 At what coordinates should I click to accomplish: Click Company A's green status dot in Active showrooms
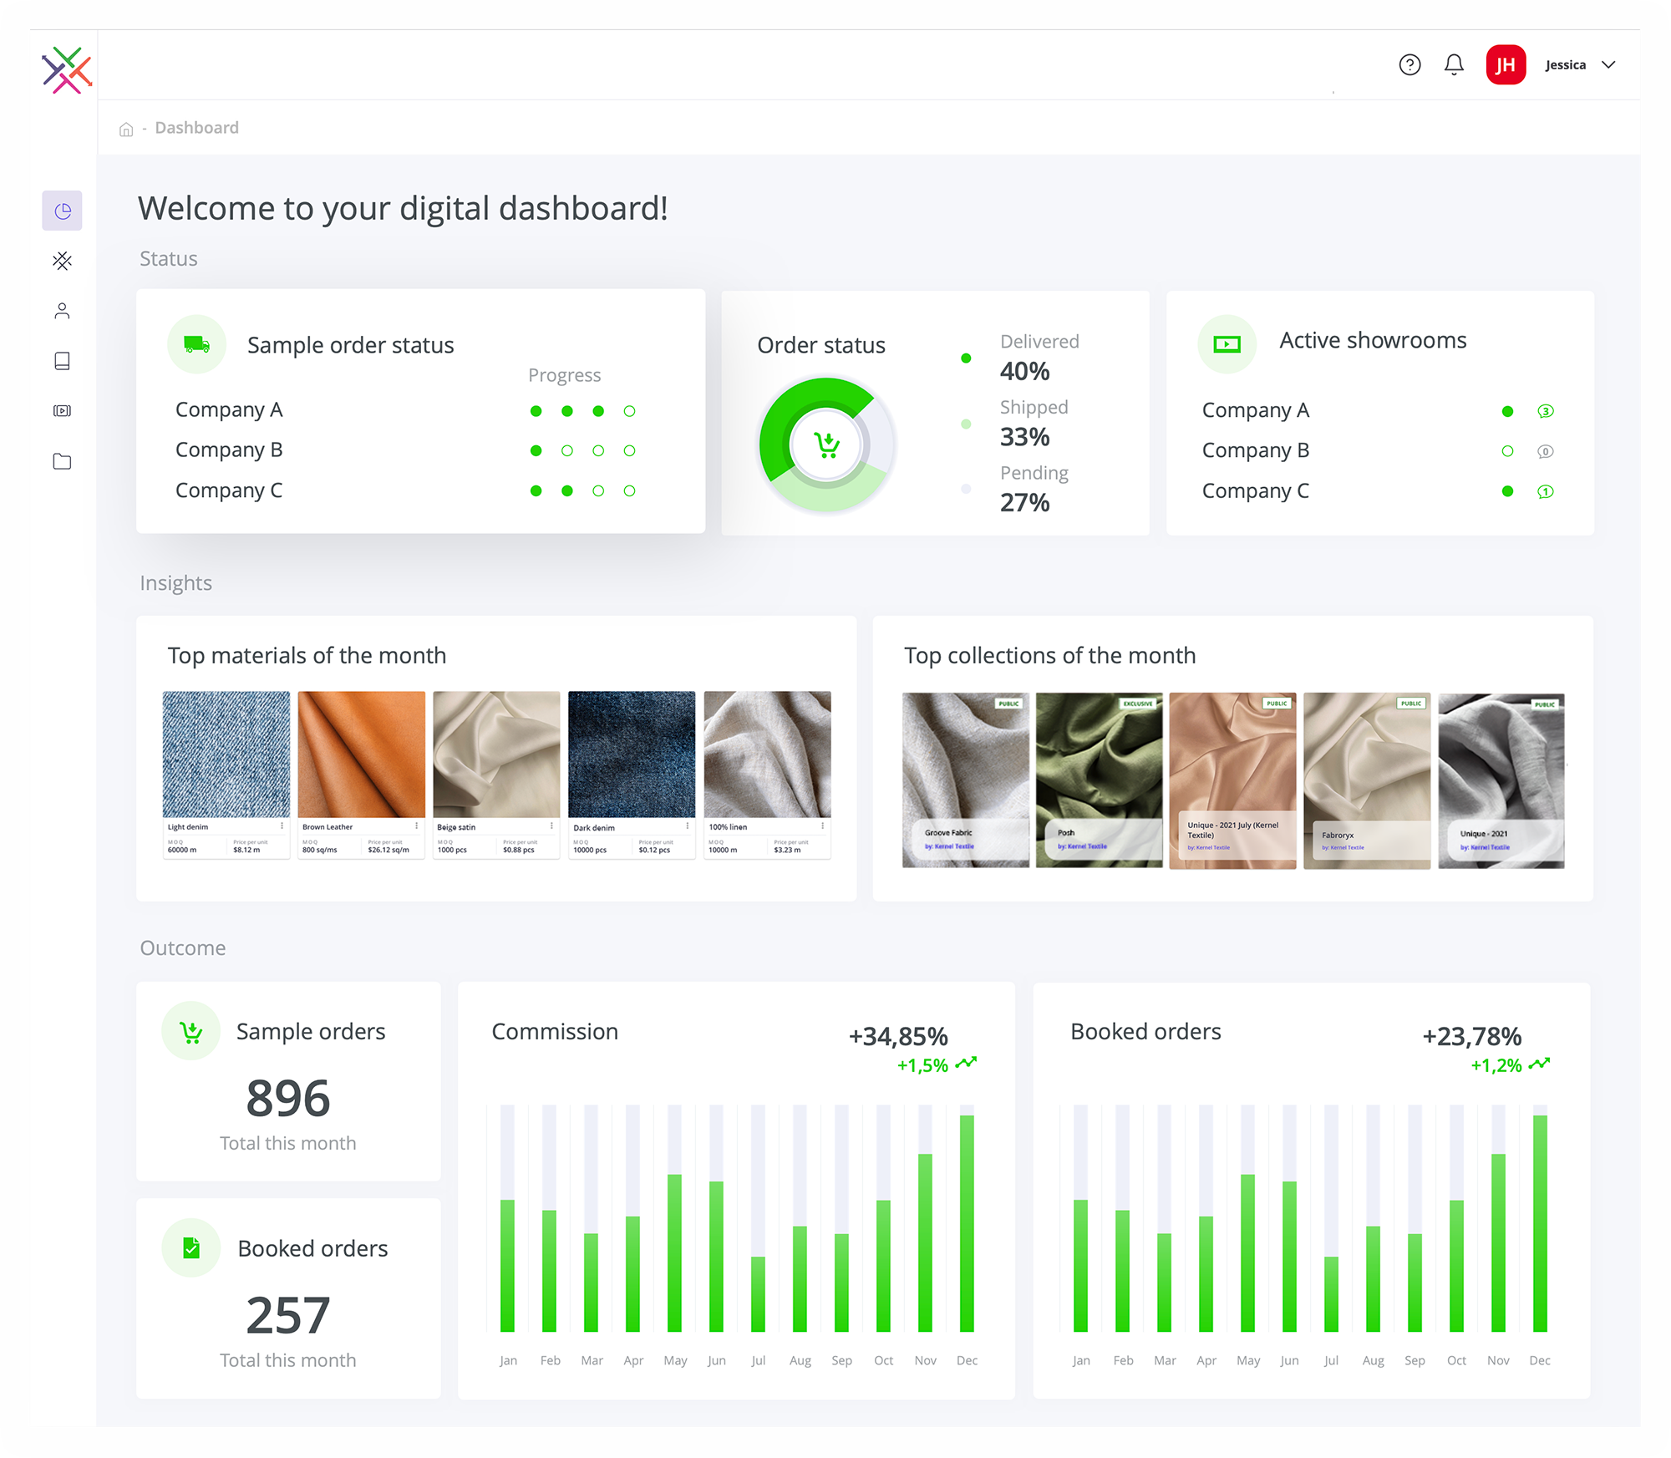(1507, 410)
